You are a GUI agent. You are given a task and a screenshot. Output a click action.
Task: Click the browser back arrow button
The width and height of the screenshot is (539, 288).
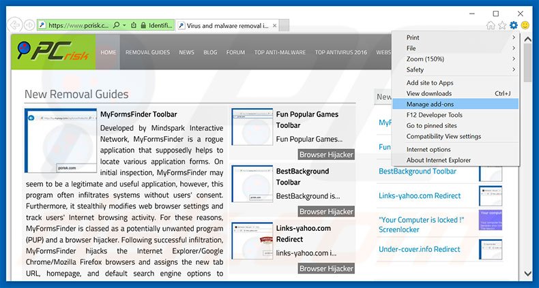(x=14, y=25)
